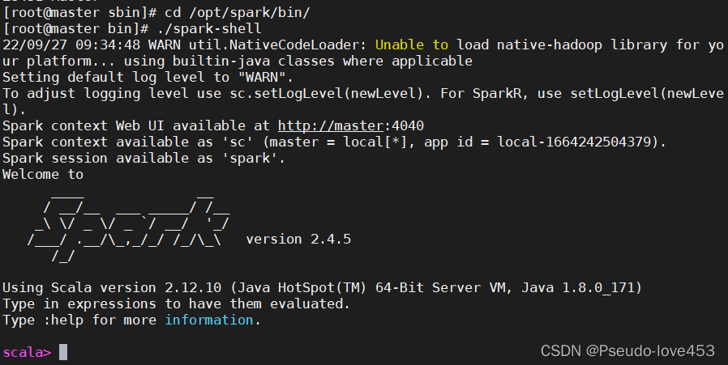Click the 'cd /opt/spark/bin/' command text
Viewport: 728px width, 365px height.
(x=238, y=12)
